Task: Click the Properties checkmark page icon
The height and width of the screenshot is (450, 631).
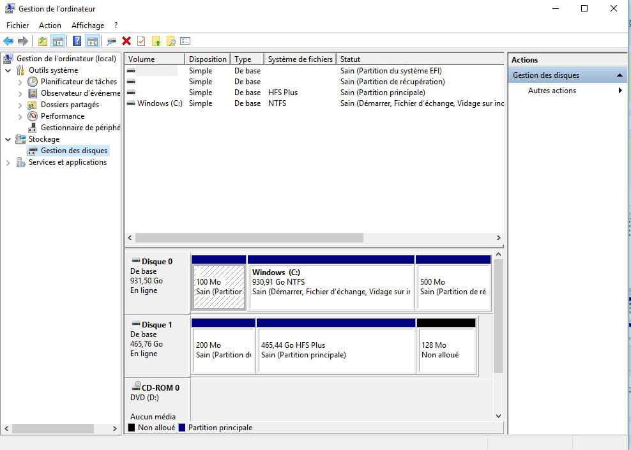Action: coord(141,41)
